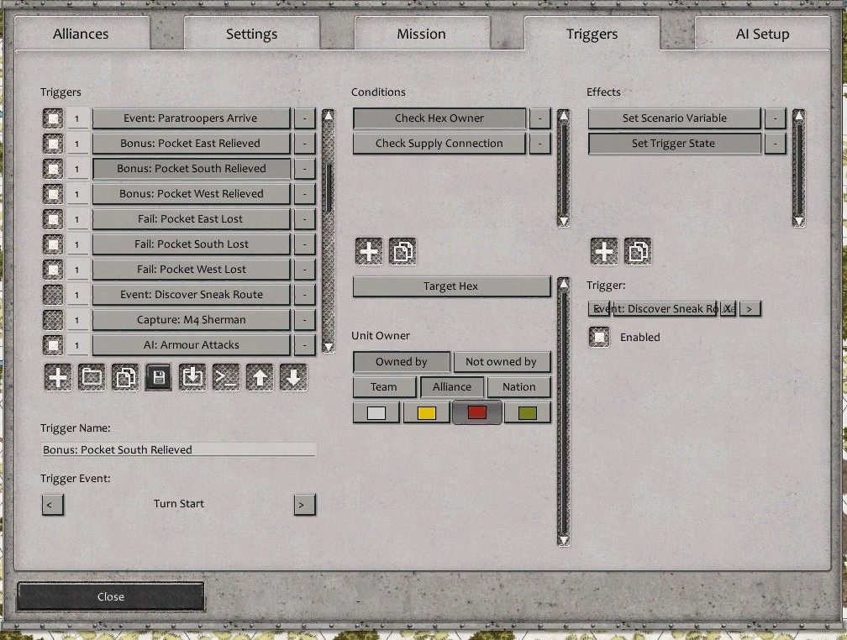Image resolution: width=847 pixels, height=640 pixels.
Task: Save triggers using the floppy disk icon
Action: (x=158, y=377)
